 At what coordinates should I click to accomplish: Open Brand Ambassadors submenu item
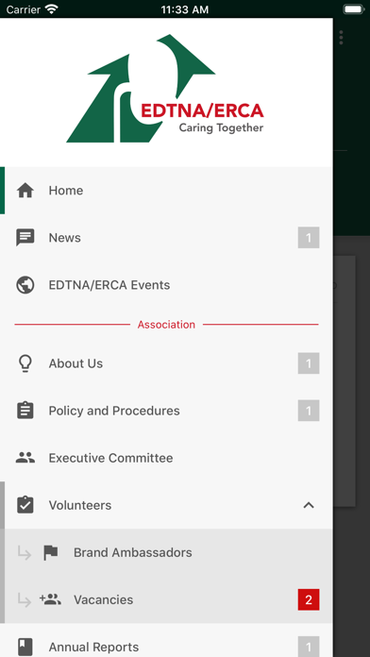[x=166, y=552]
